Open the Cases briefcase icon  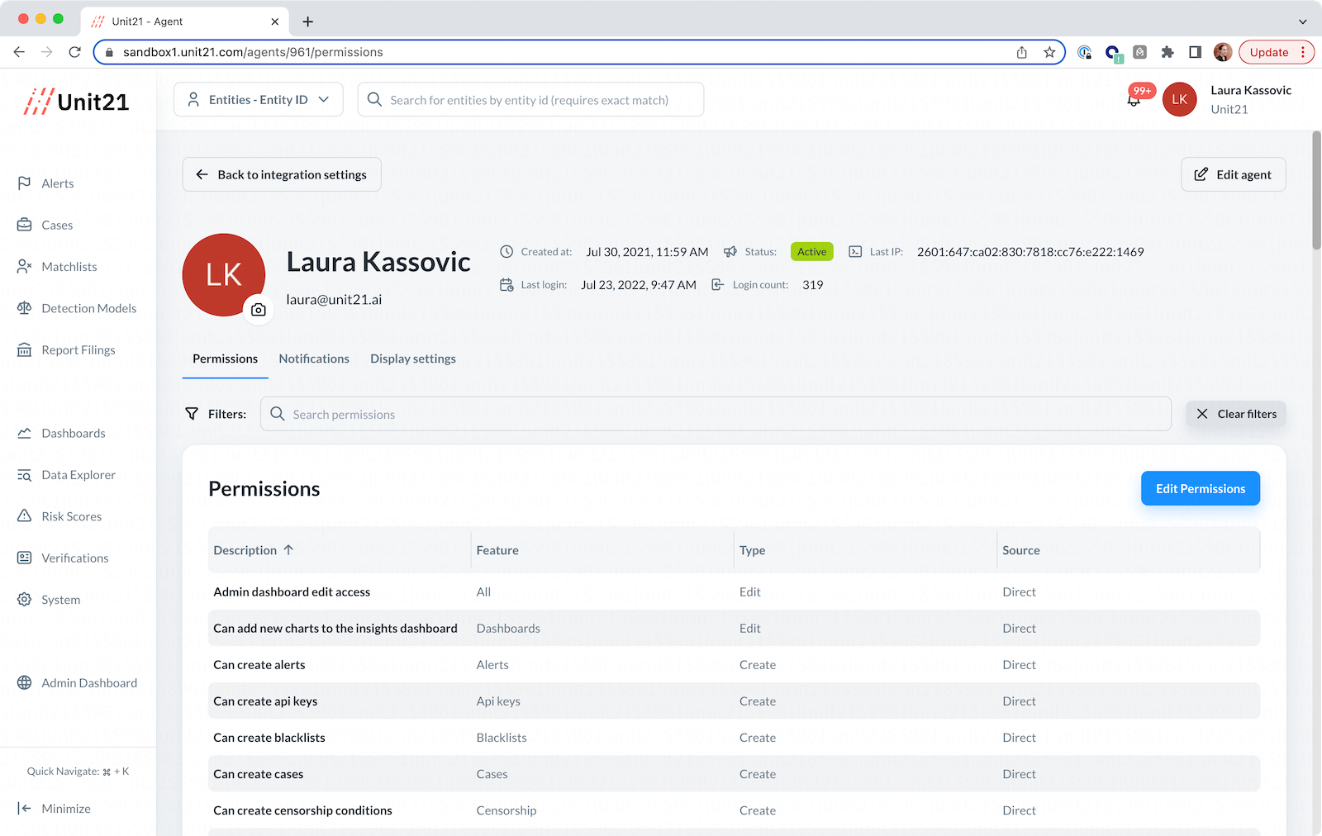(25, 225)
